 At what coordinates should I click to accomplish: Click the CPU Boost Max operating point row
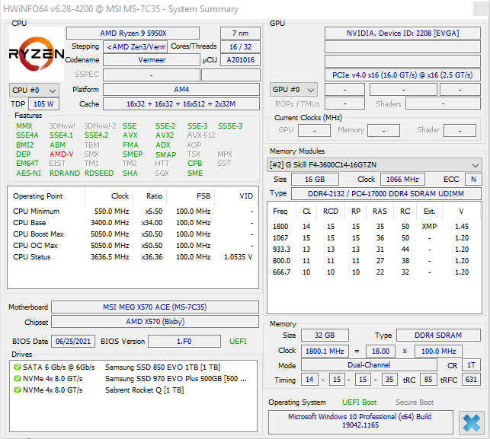[x=133, y=234]
